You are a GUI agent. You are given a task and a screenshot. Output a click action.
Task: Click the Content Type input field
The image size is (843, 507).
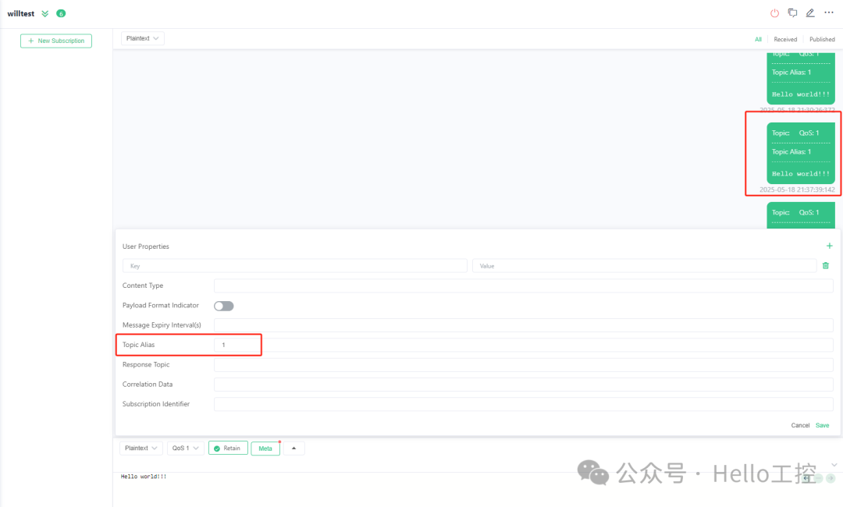coord(524,285)
